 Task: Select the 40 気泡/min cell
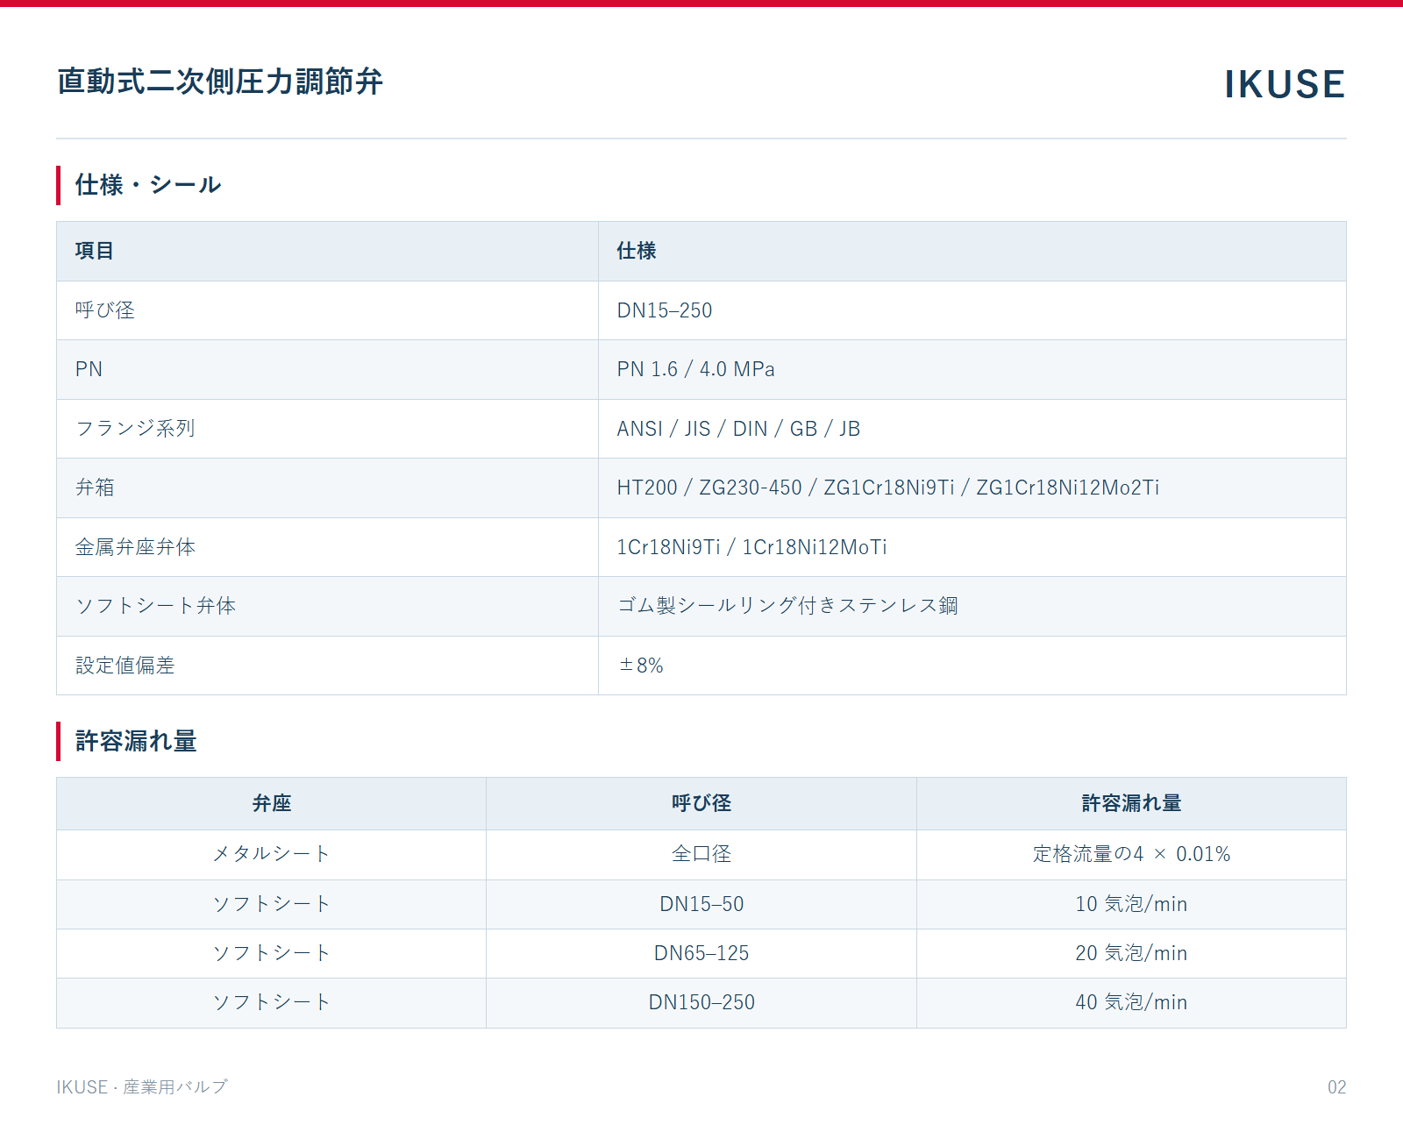(x=1131, y=1002)
